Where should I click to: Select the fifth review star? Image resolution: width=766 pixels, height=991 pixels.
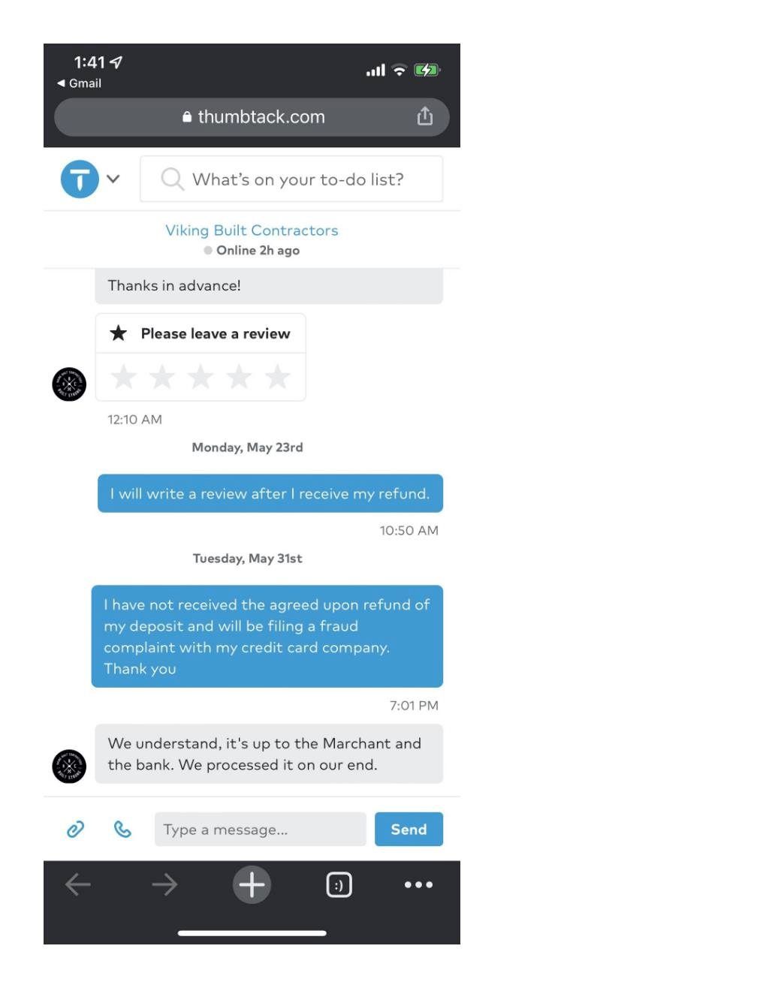click(x=277, y=377)
